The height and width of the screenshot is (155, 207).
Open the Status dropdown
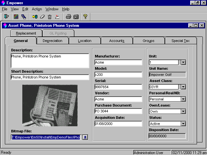click(183, 124)
